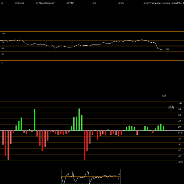Click the positive '40' label on MR axis
The height and width of the screenshot is (184, 184).
(180, 121)
